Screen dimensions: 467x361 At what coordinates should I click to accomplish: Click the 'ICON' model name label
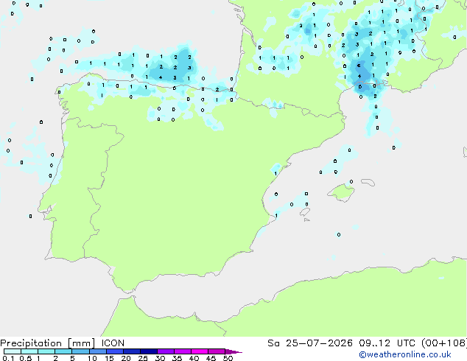[113, 343]
